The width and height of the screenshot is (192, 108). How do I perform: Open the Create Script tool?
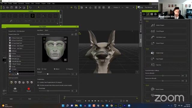166,53
